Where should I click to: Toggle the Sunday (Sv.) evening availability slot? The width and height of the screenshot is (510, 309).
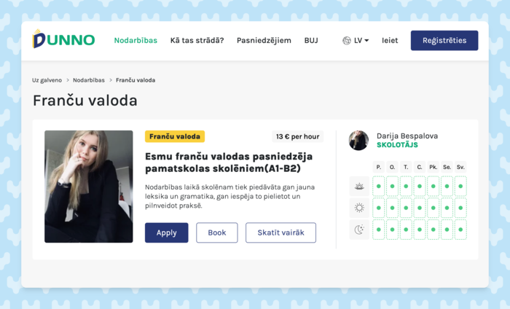pos(460,230)
